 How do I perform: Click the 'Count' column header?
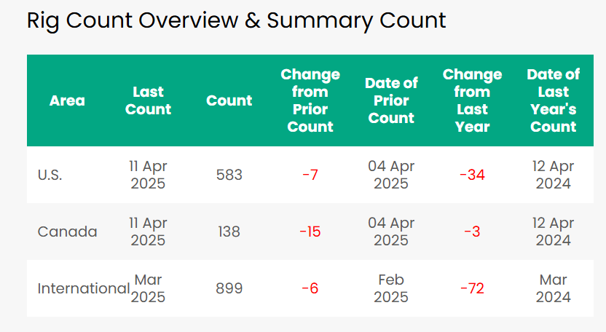pos(229,100)
